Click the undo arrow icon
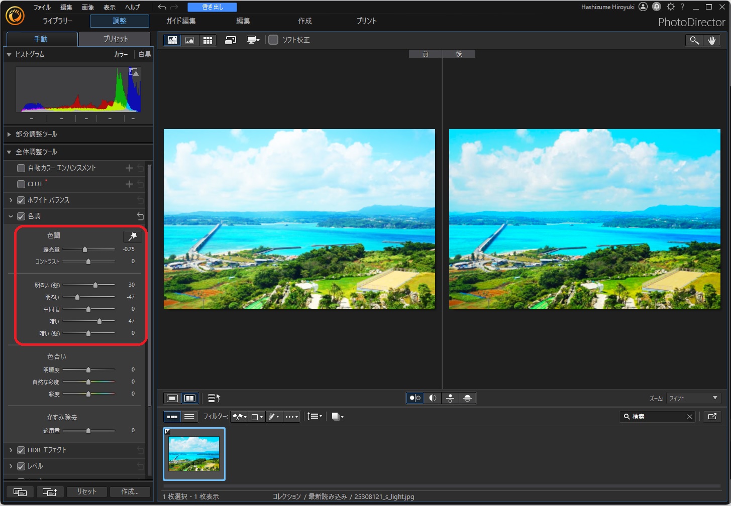This screenshot has height=506, width=731. [162, 7]
